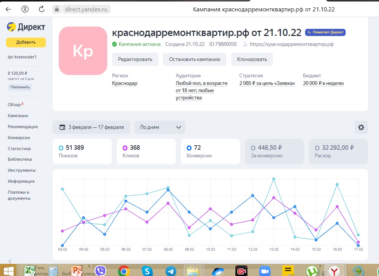Viewport: 379px width, 276px height.
Task: Click the 13.02 peak point of the impressions line
Action: click(x=274, y=179)
